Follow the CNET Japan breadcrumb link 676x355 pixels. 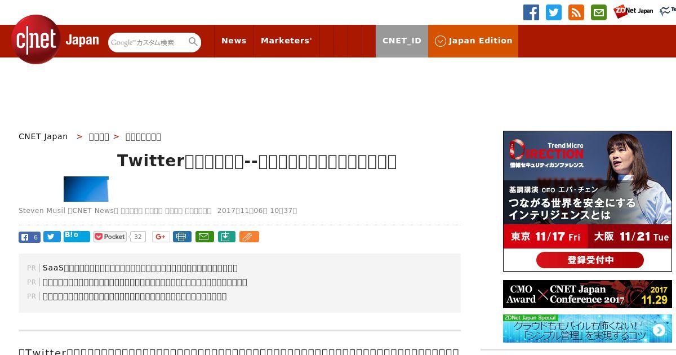pos(43,136)
